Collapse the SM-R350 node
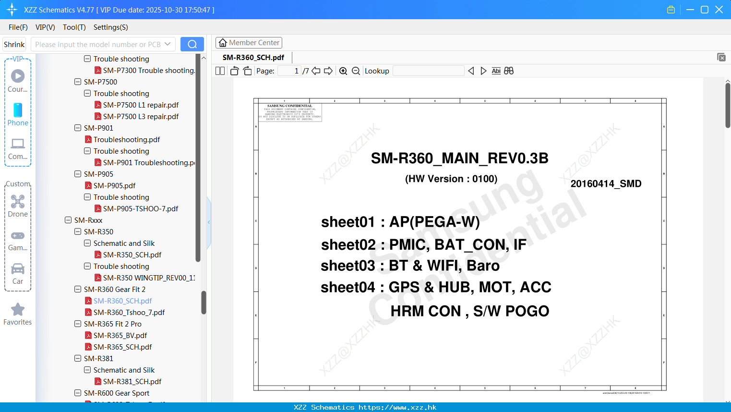 point(78,231)
